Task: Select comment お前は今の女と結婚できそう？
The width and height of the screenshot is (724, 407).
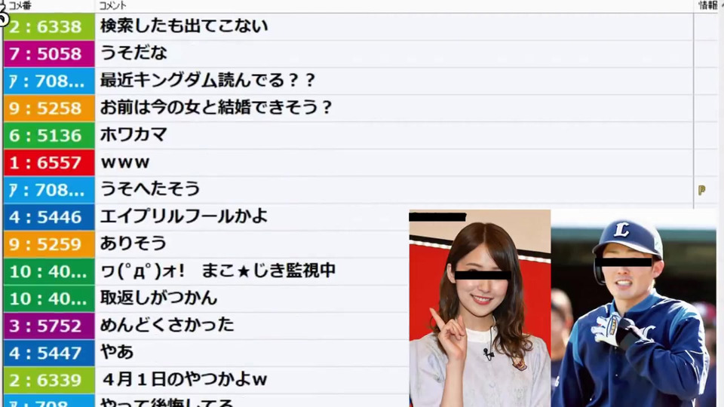Action: 216,108
